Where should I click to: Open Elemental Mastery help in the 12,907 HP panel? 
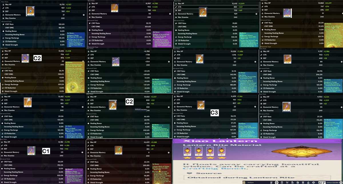pos(169,14)
